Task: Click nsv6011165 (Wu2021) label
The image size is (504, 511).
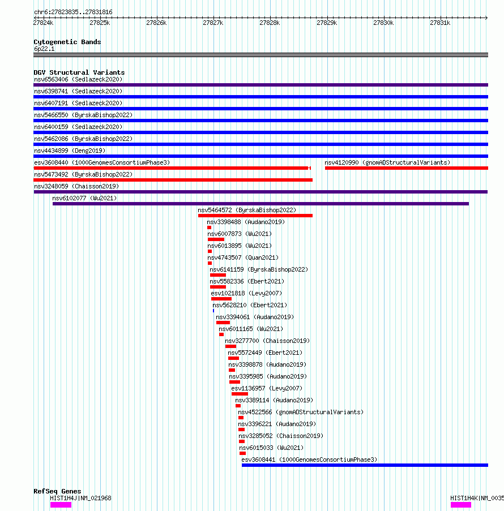Action: 251,329
